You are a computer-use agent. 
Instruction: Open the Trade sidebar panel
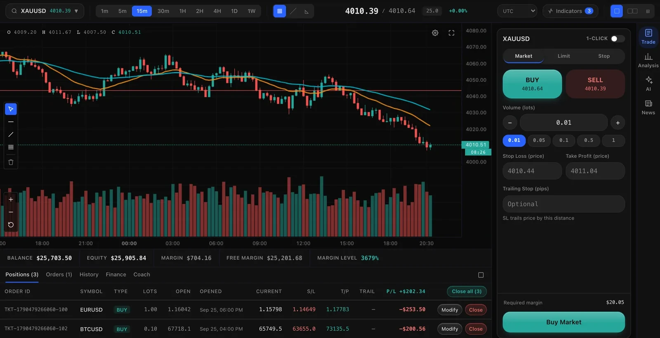click(648, 37)
